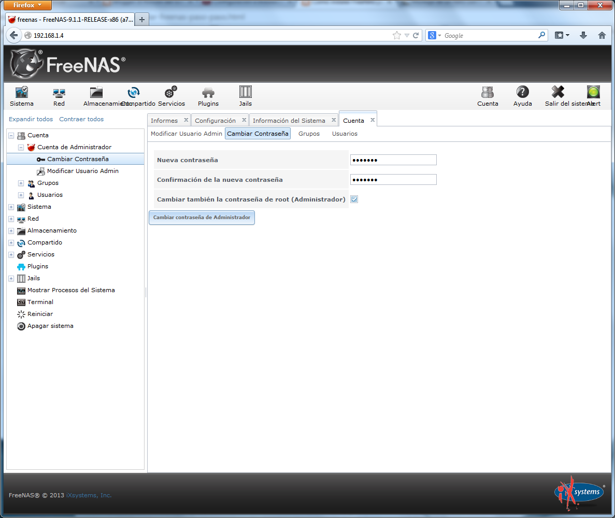The image size is (615, 518).
Task: Click the Salir del sistema icon
Action: coord(557,96)
